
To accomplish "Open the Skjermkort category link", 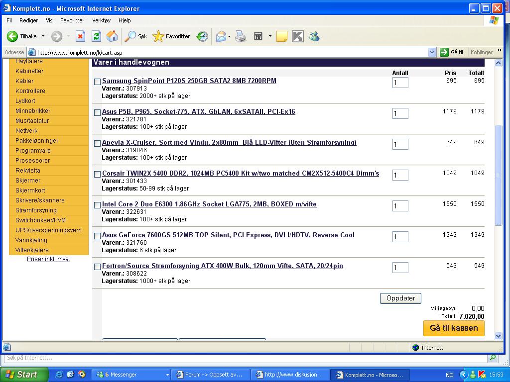I will coord(30,191).
